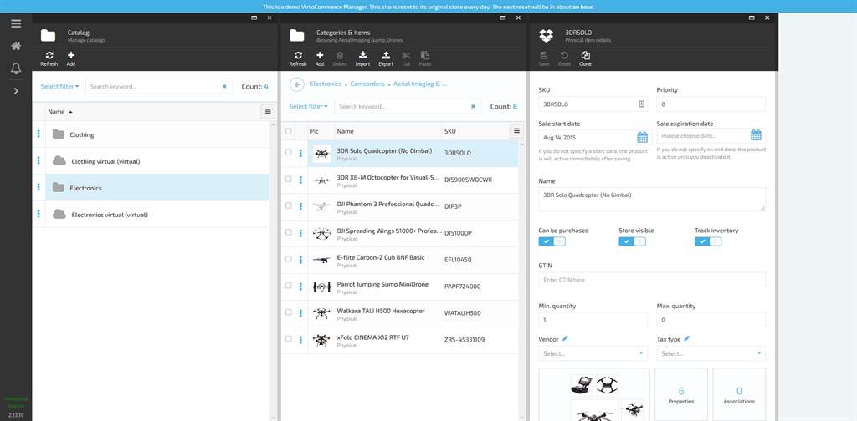
Task: Check the DJI Phantom 3 row
Action: (289, 206)
